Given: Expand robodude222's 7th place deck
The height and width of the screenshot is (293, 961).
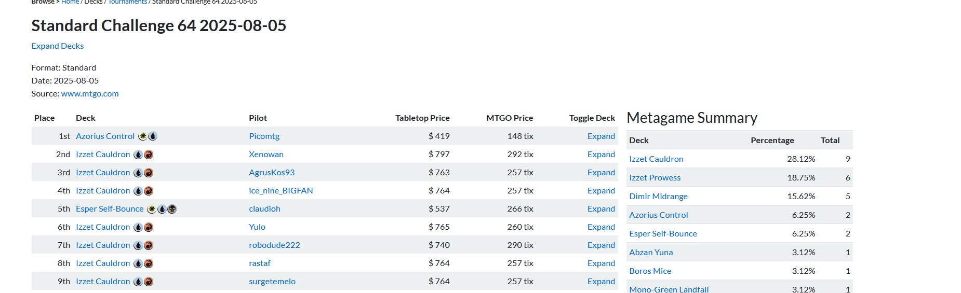Looking at the screenshot, I should 601,245.
